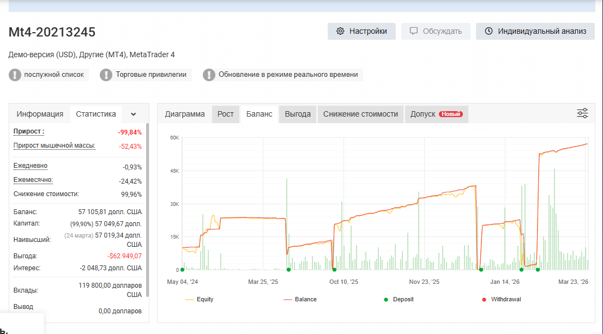Click the clock icon in Индивидуальный анализ

489,31
